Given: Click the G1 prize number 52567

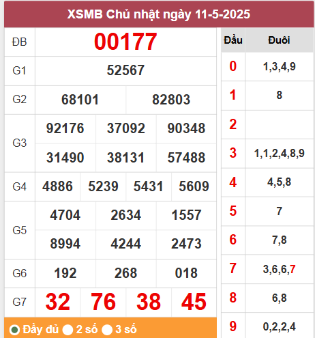Looking at the screenshot, I should 125,70.
